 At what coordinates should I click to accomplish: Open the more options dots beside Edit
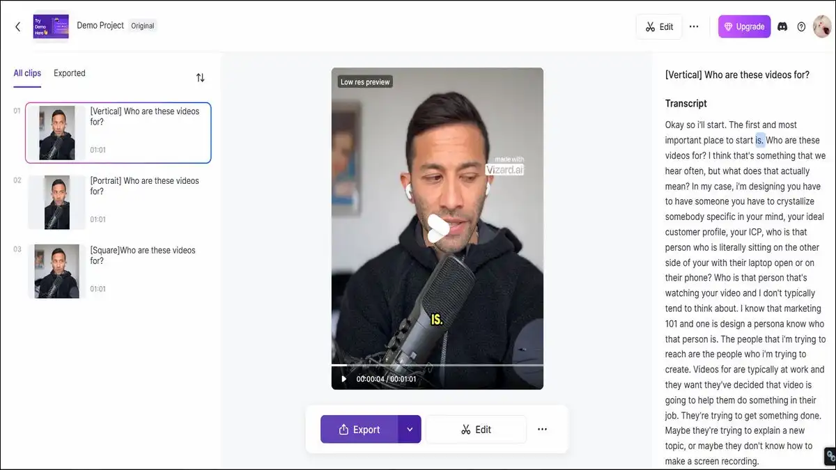pos(543,430)
